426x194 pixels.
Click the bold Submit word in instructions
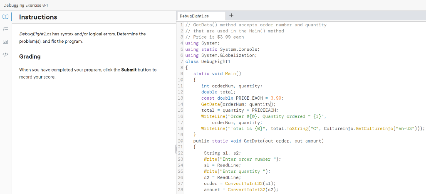[129, 70]
